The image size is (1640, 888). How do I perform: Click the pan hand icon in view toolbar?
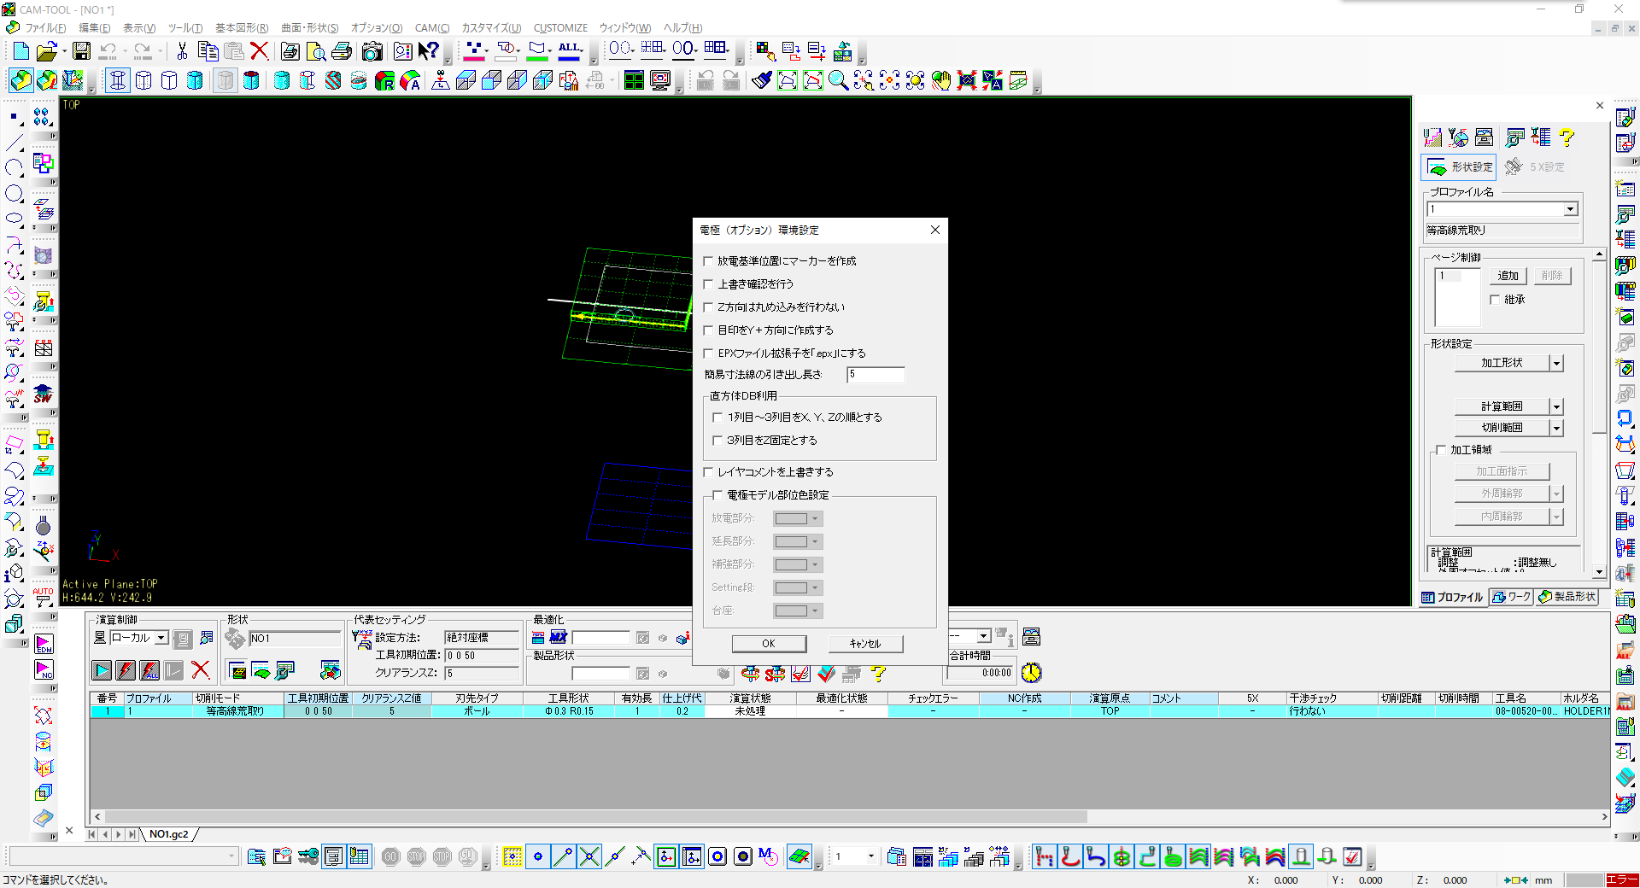(x=940, y=80)
